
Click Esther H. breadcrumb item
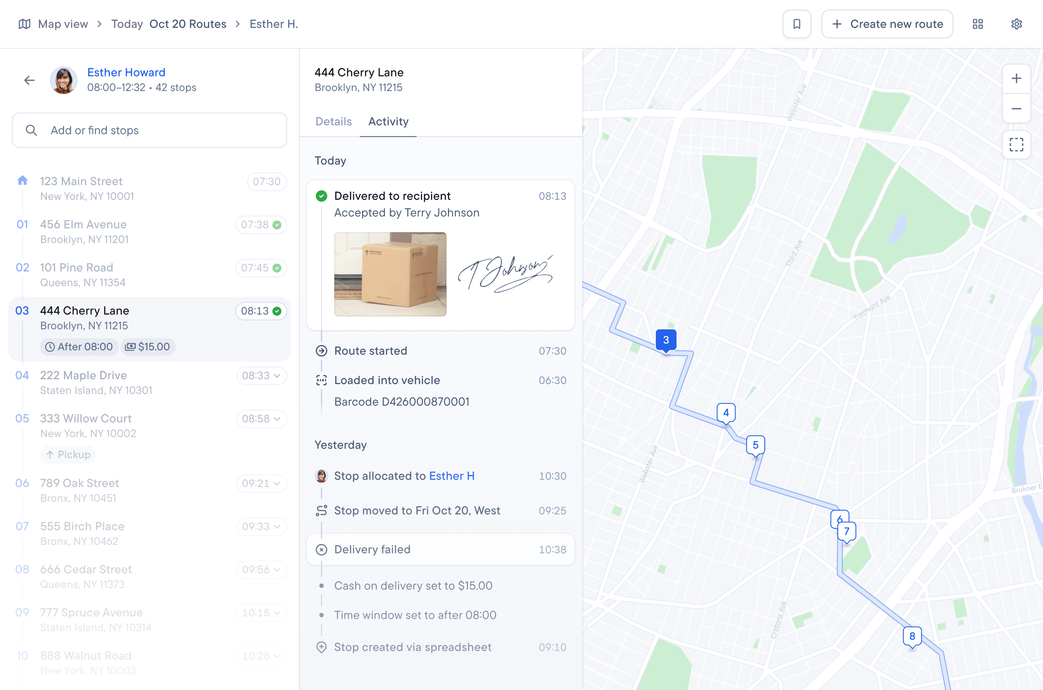pyautogui.click(x=274, y=24)
